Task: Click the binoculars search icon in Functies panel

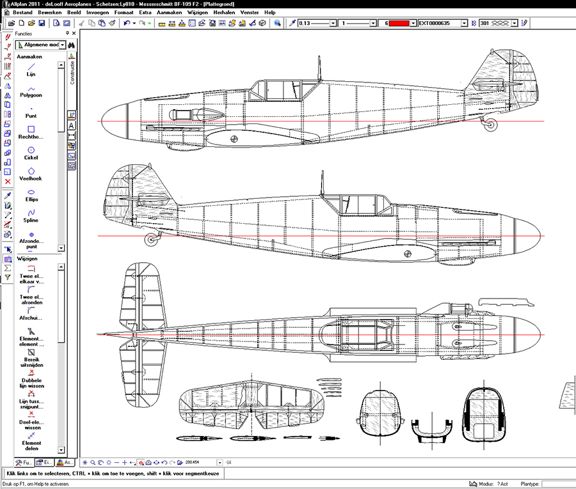Action: (x=71, y=45)
